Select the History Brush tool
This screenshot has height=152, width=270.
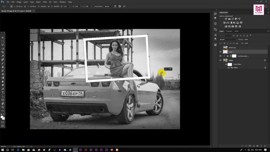[x=3, y=71]
